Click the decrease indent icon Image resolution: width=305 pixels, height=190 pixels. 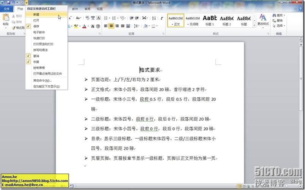pos(132,18)
